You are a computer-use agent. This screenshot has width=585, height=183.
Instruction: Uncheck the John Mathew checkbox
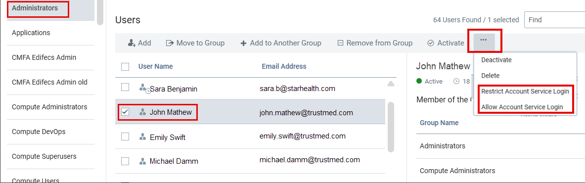click(x=126, y=112)
